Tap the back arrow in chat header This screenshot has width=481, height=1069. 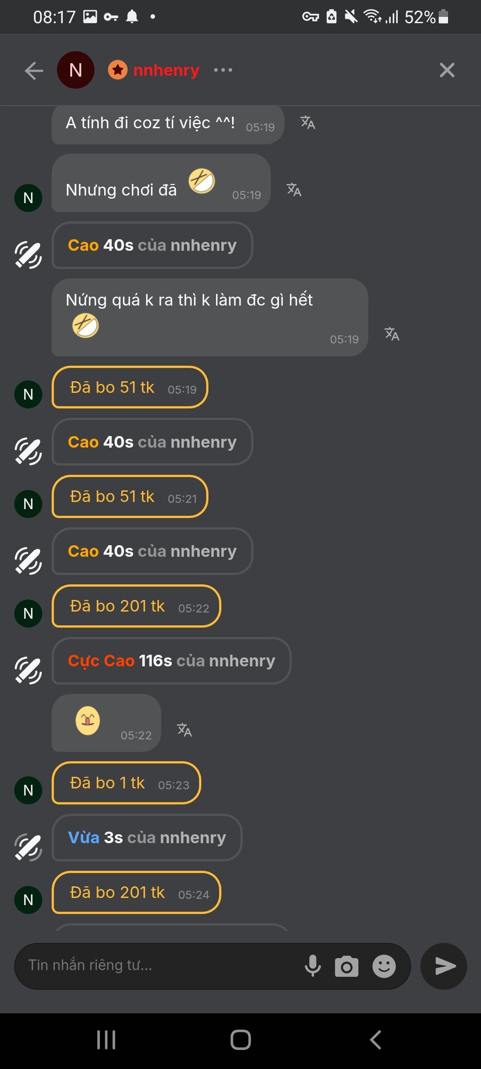click(34, 70)
